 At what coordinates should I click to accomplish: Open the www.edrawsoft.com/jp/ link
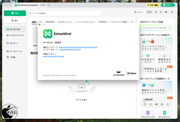point(54,57)
